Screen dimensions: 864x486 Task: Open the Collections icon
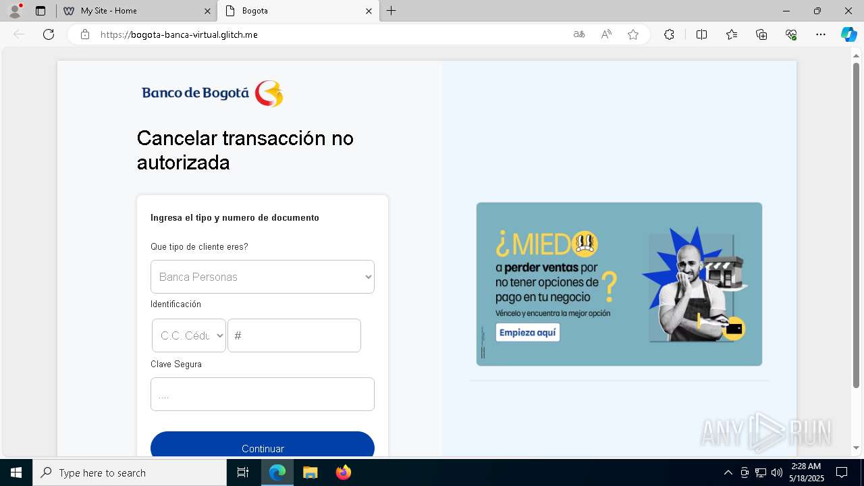coord(761,34)
